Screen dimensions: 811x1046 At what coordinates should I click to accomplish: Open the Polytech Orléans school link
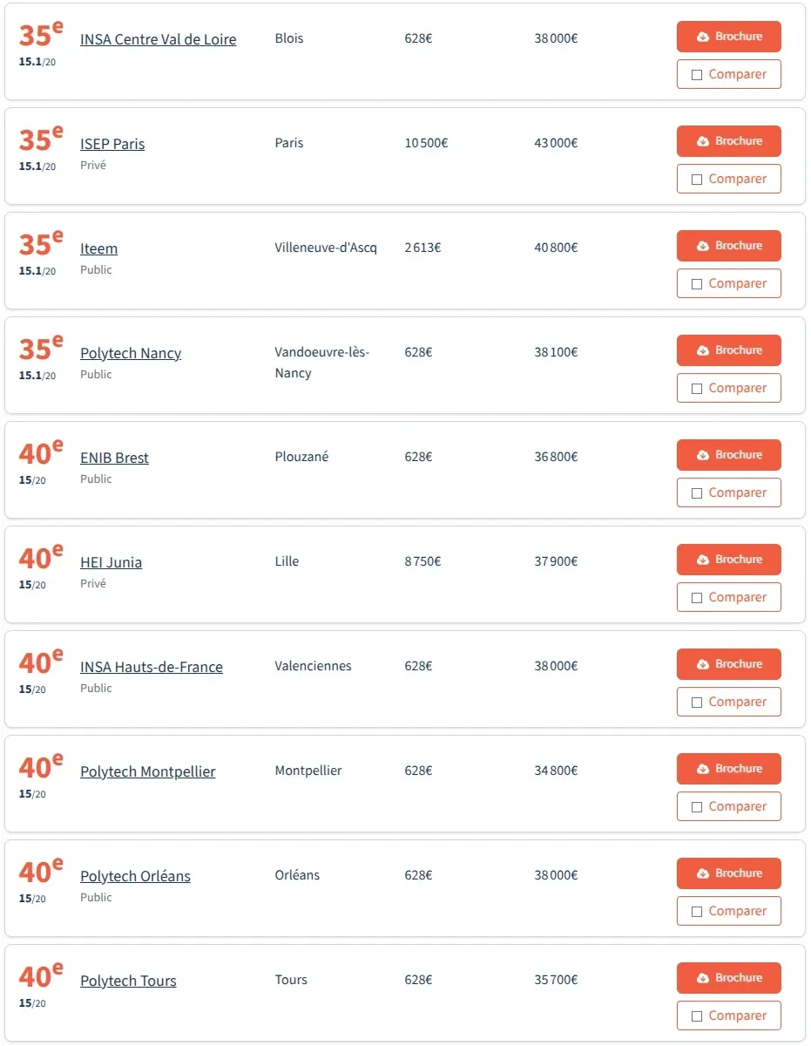[135, 876]
